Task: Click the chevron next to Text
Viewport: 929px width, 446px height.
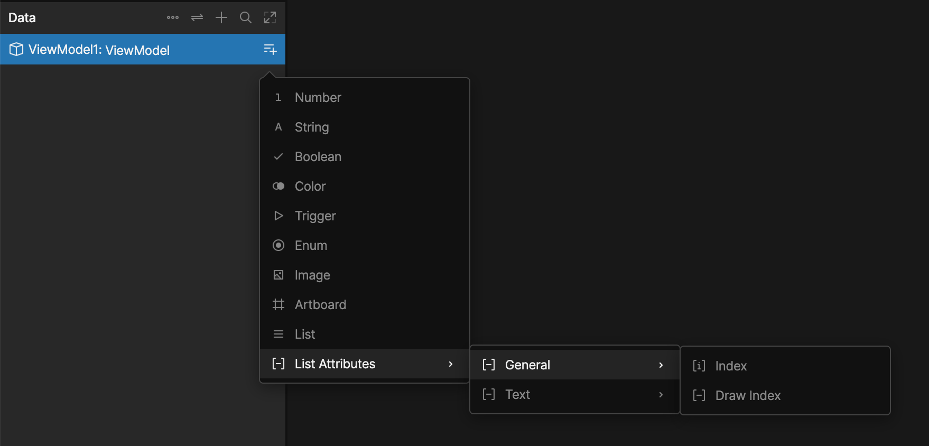Action: coord(661,395)
